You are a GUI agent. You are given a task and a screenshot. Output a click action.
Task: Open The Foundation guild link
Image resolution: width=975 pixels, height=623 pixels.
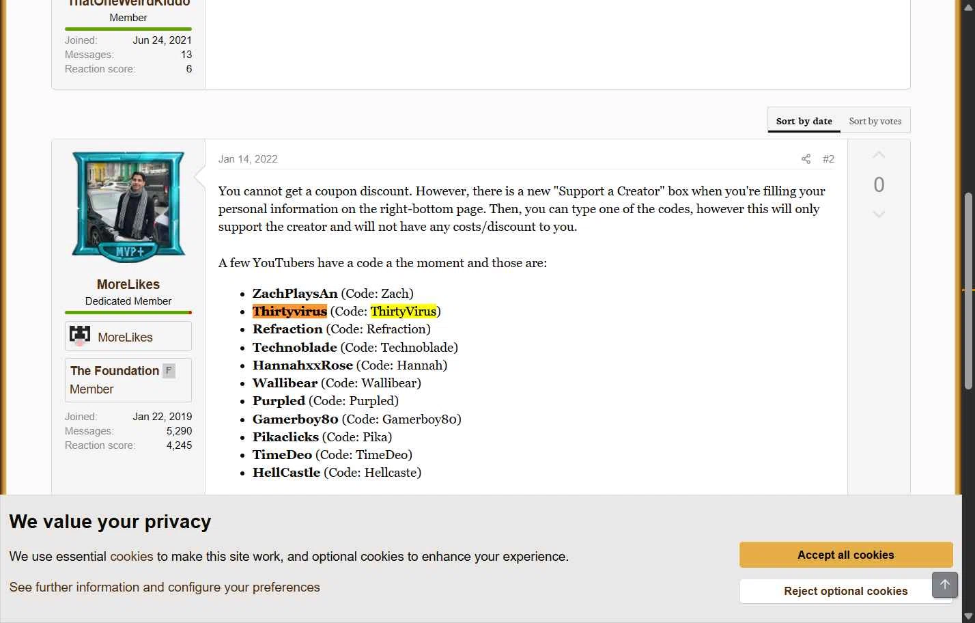115,371
